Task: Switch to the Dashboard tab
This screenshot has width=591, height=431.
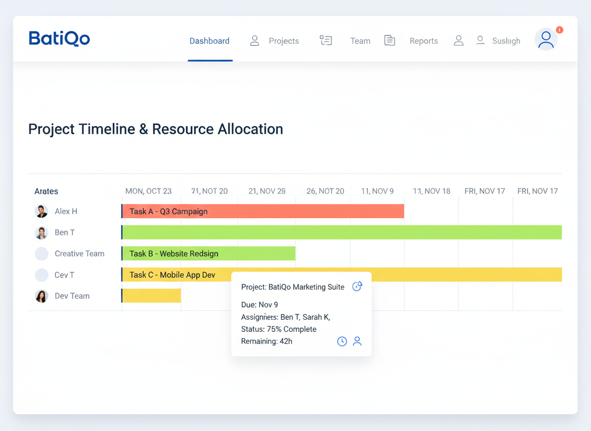Action: (210, 41)
